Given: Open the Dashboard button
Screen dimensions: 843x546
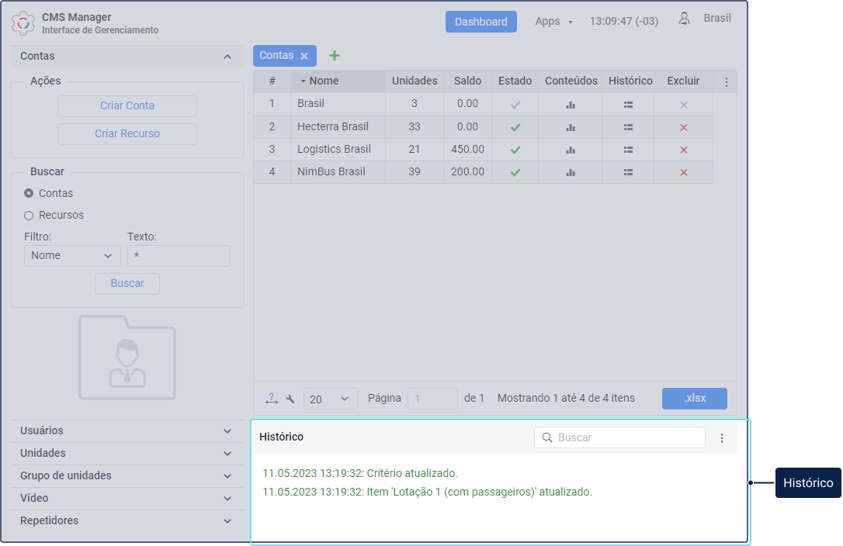Looking at the screenshot, I should click(x=481, y=22).
